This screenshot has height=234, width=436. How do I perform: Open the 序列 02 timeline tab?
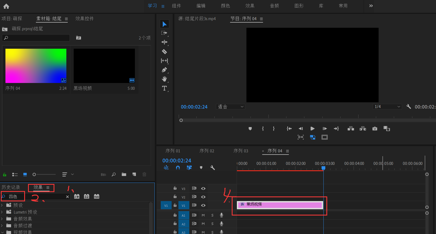(x=207, y=151)
